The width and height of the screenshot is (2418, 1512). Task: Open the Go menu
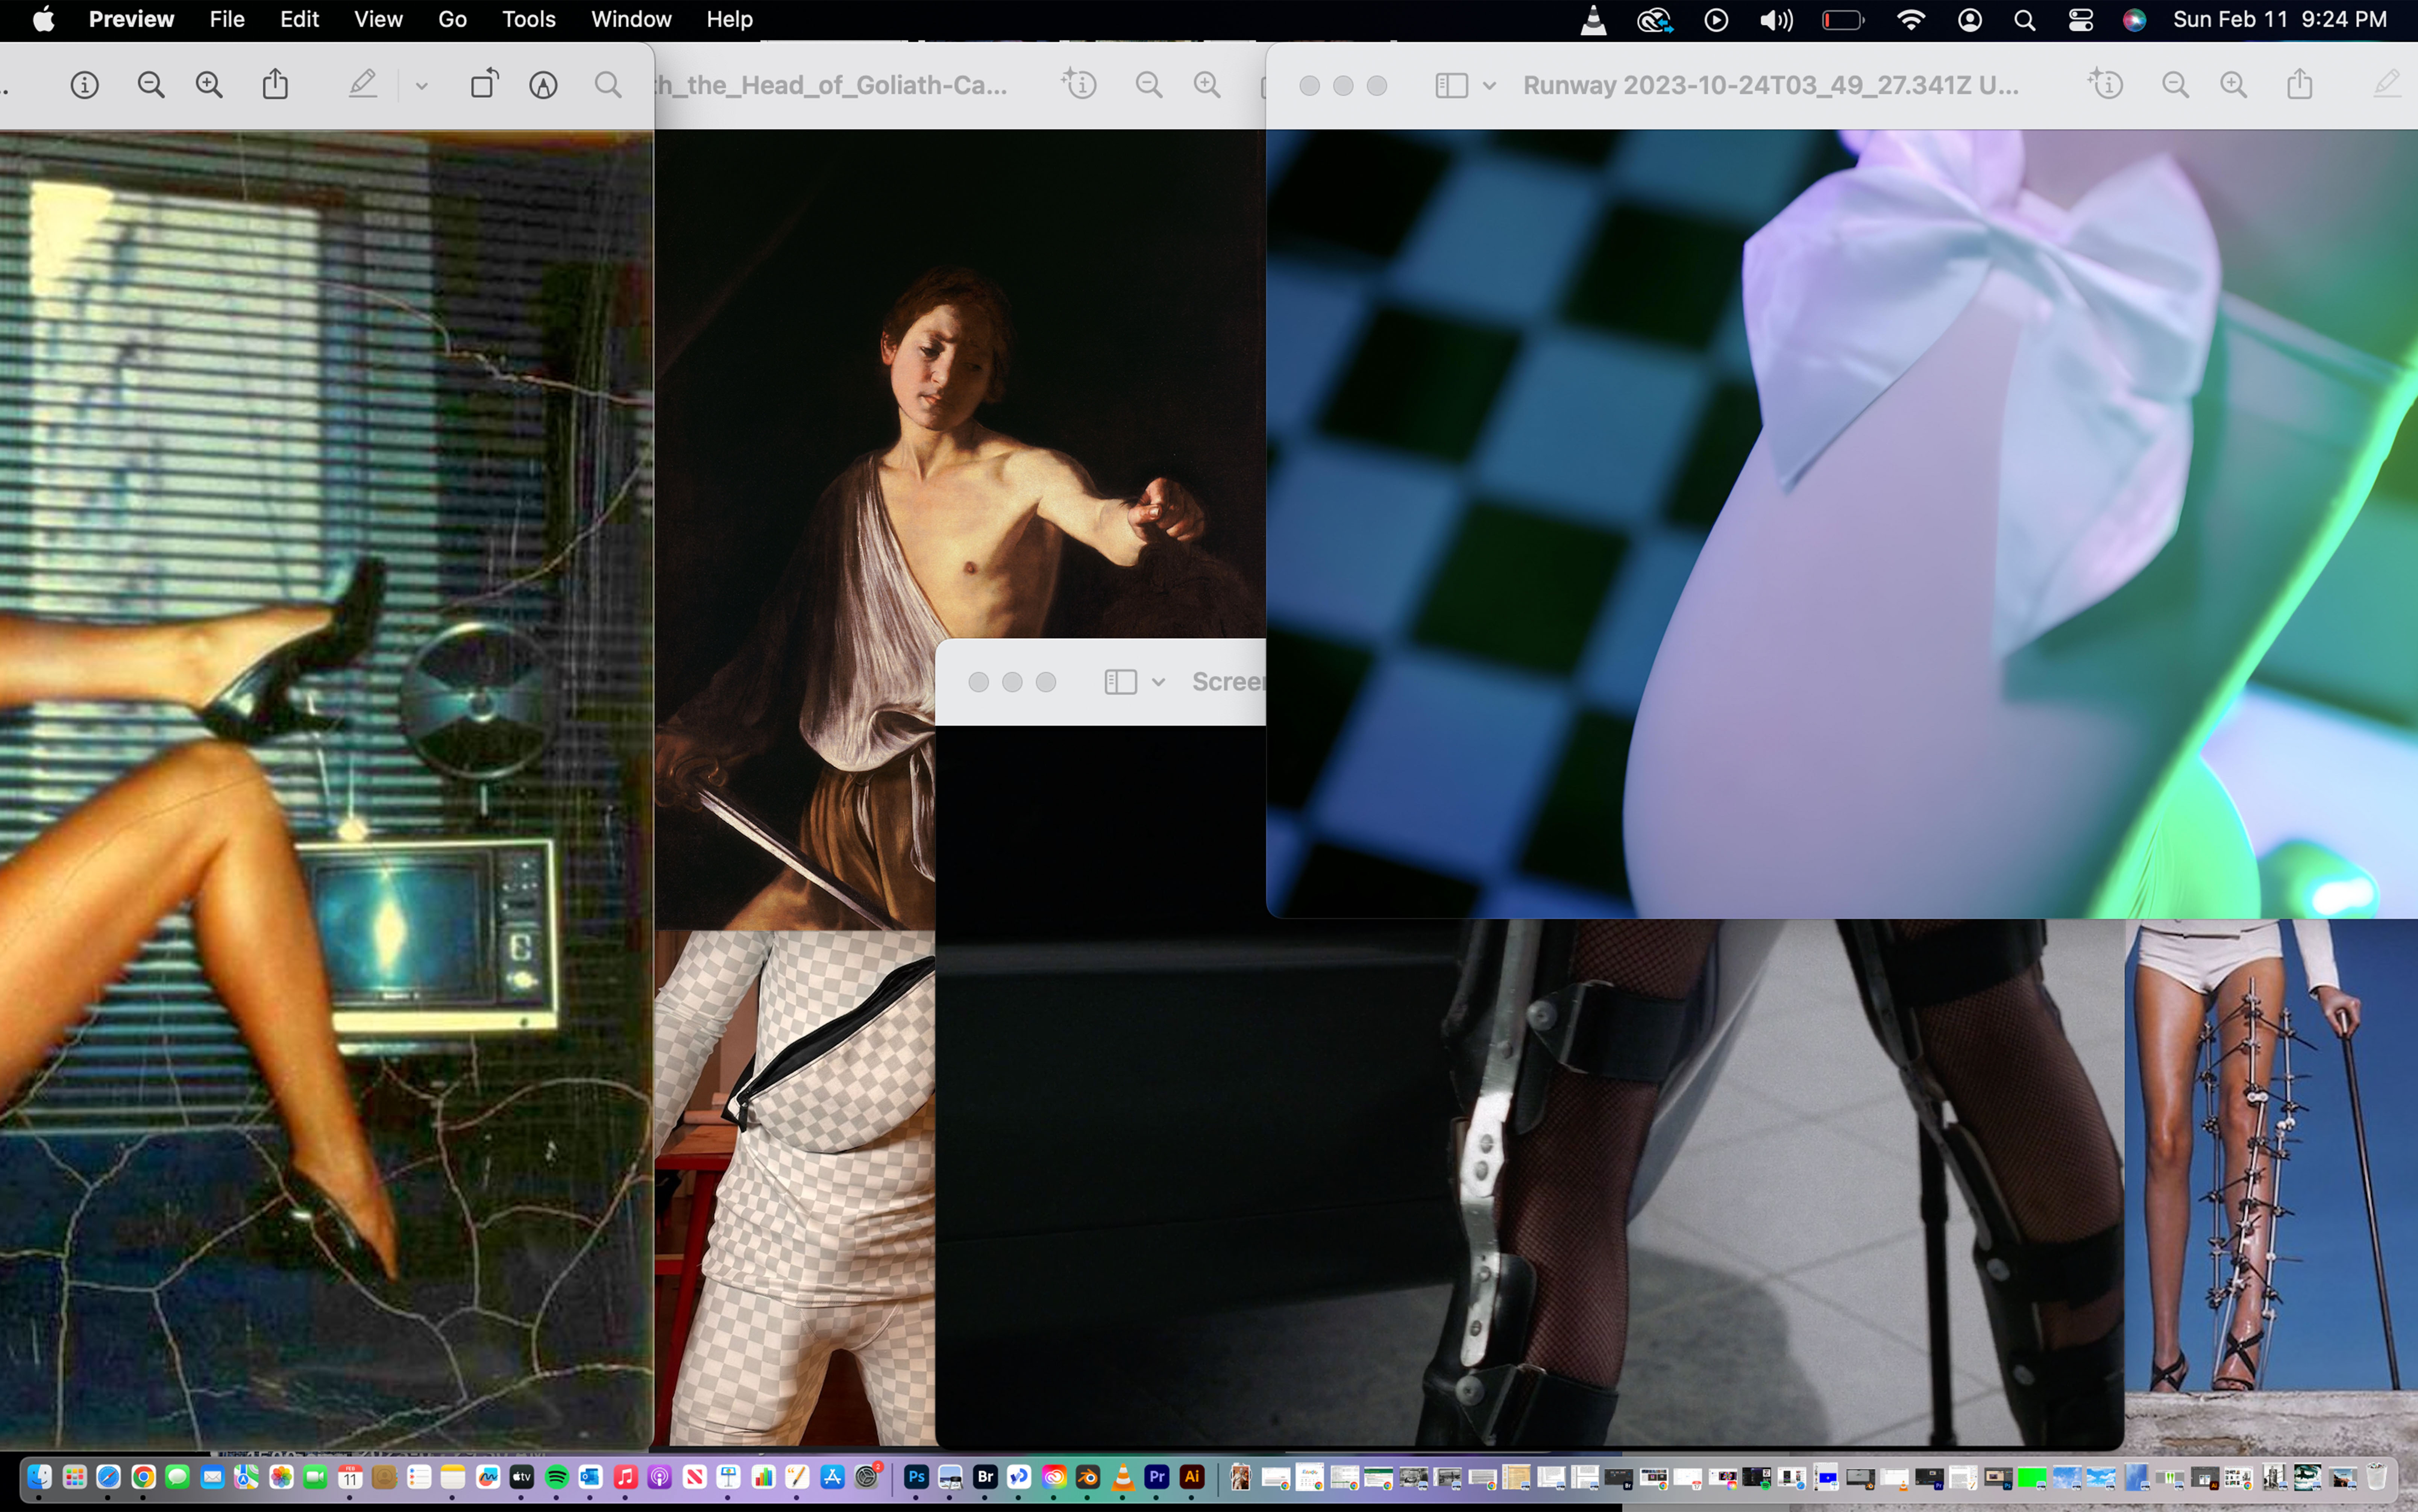tap(452, 20)
